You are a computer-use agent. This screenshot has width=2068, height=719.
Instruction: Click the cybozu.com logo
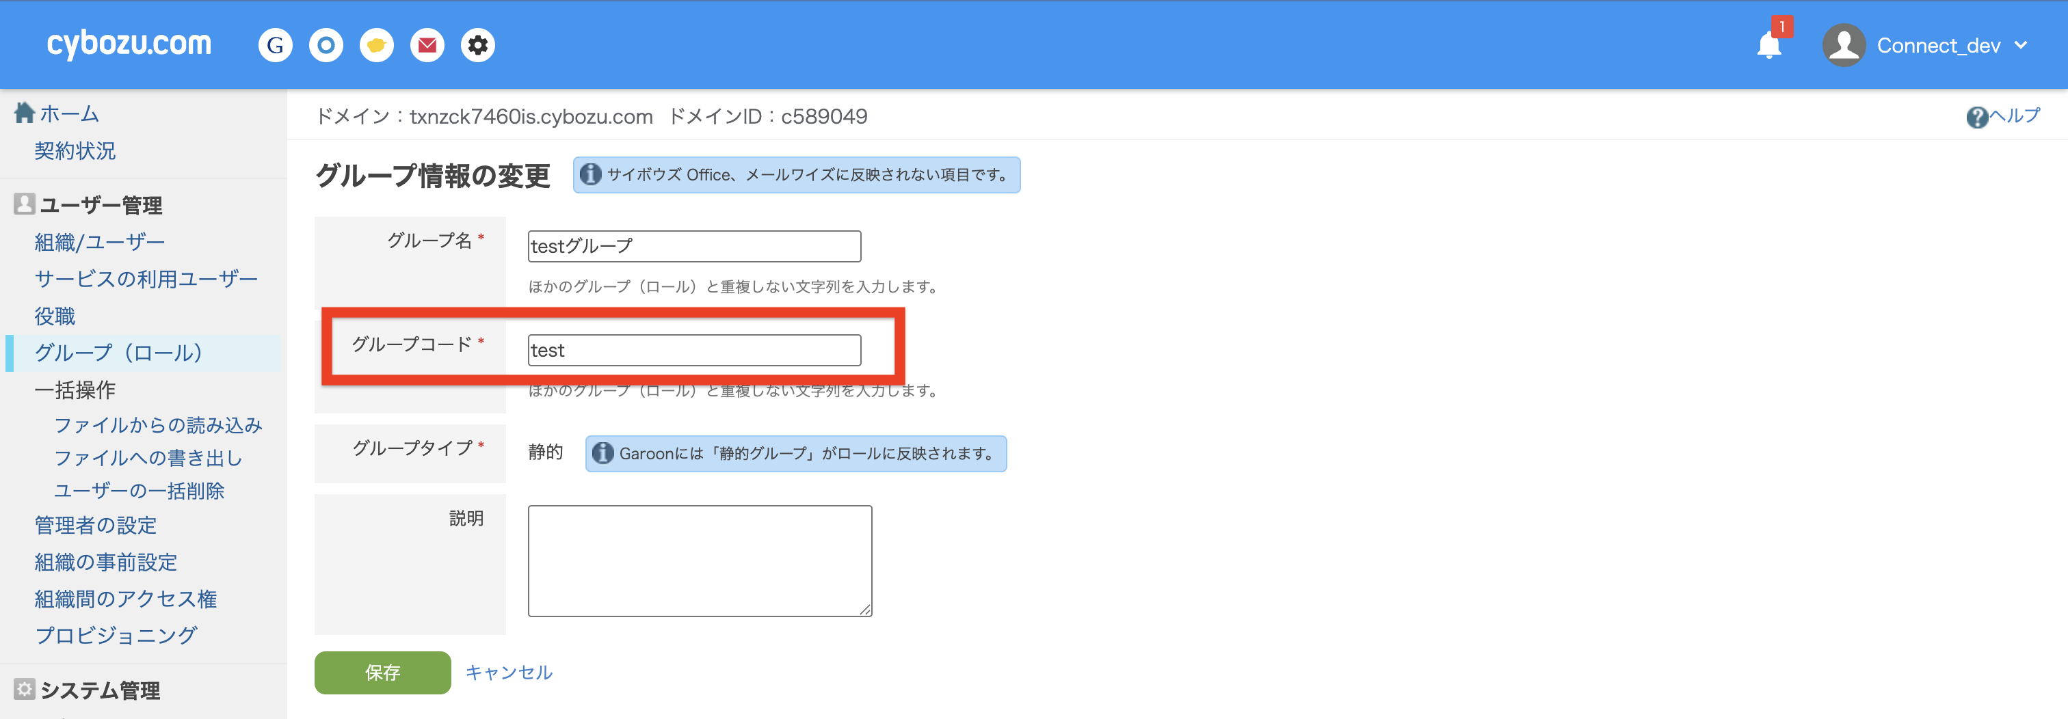pos(129,43)
